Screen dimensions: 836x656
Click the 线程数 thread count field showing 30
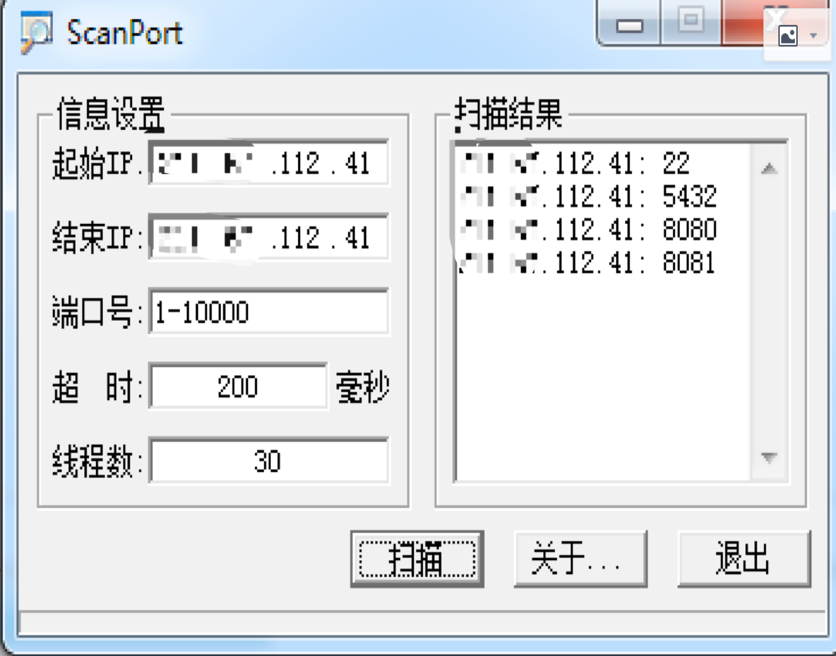pyautogui.click(x=268, y=461)
